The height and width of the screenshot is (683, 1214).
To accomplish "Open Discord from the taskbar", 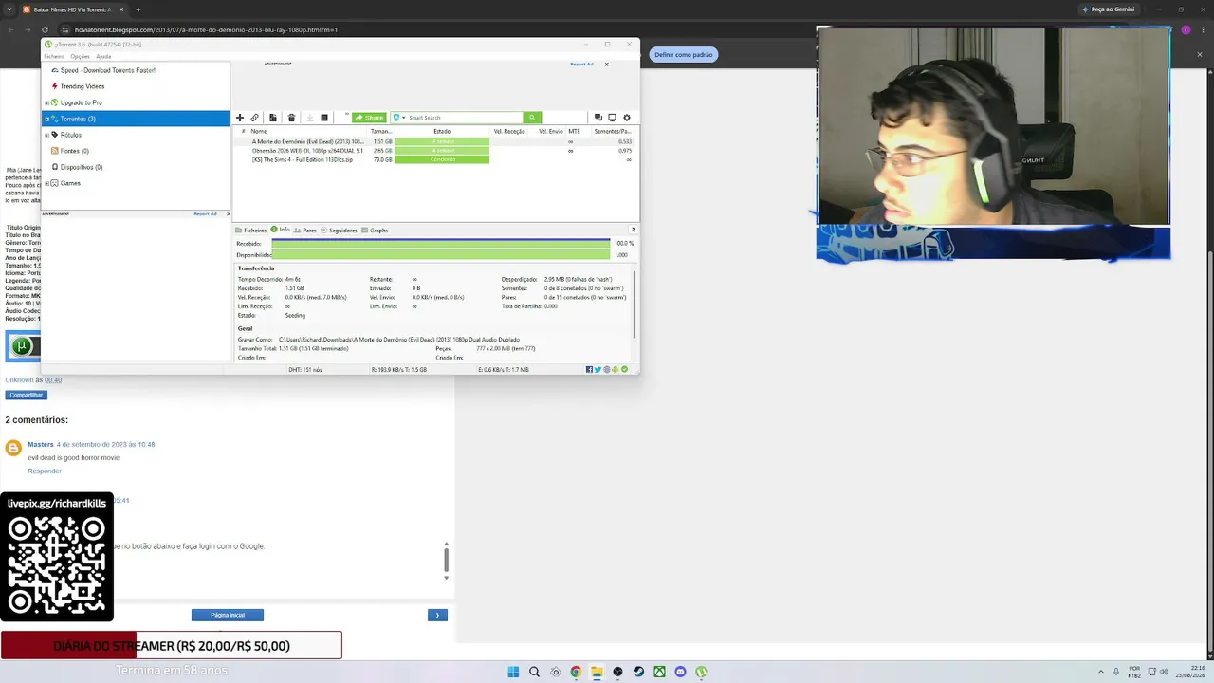I will pyautogui.click(x=680, y=672).
